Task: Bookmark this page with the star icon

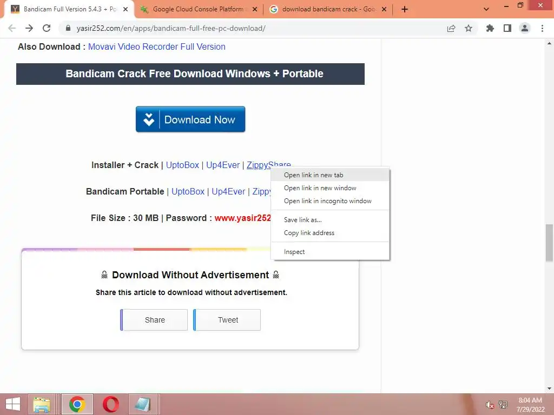Action: tap(469, 28)
